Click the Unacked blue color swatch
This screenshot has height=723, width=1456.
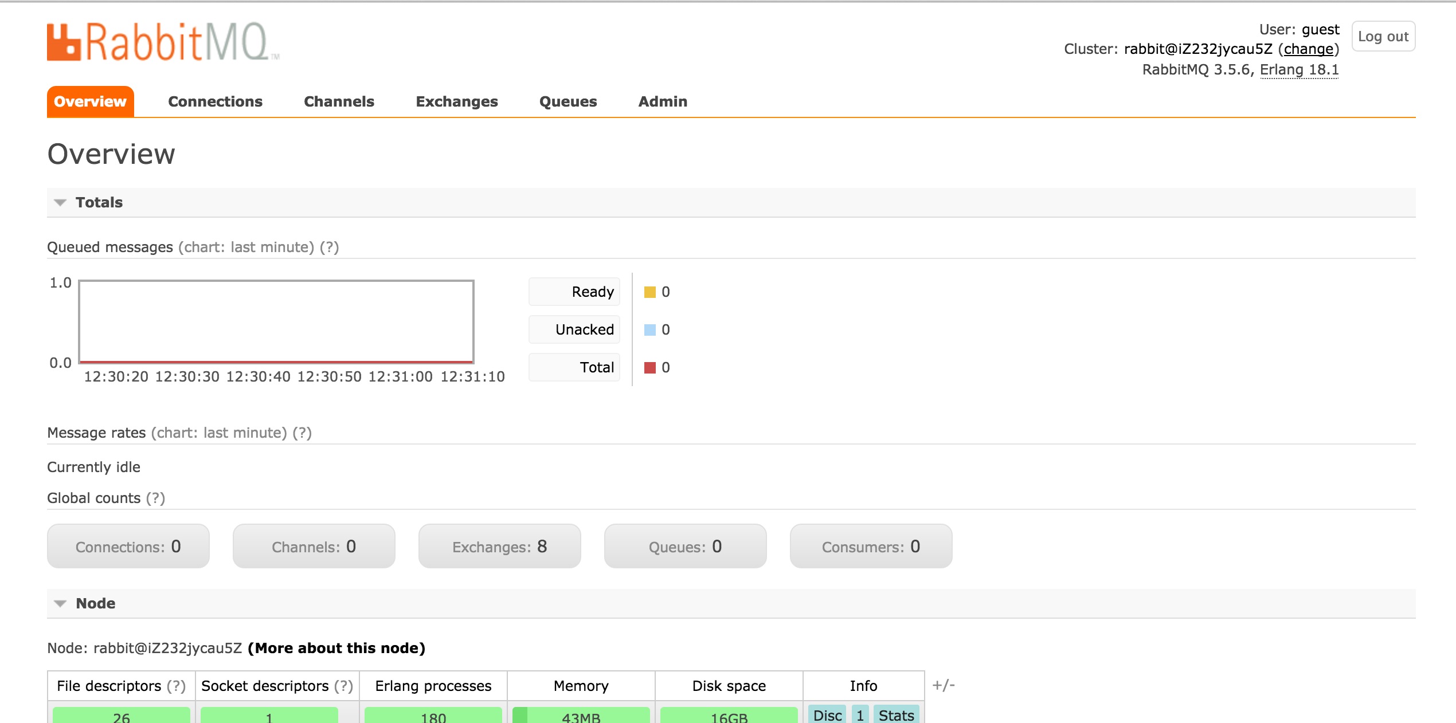649,330
